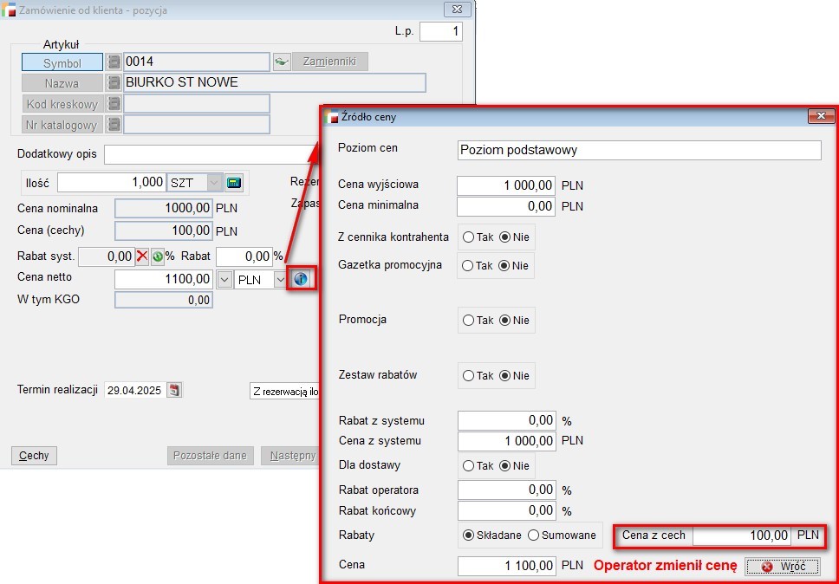Viewport: 839px width, 584px height.
Task: Click the Dodatkowy opis field
Action: (x=211, y=154)
